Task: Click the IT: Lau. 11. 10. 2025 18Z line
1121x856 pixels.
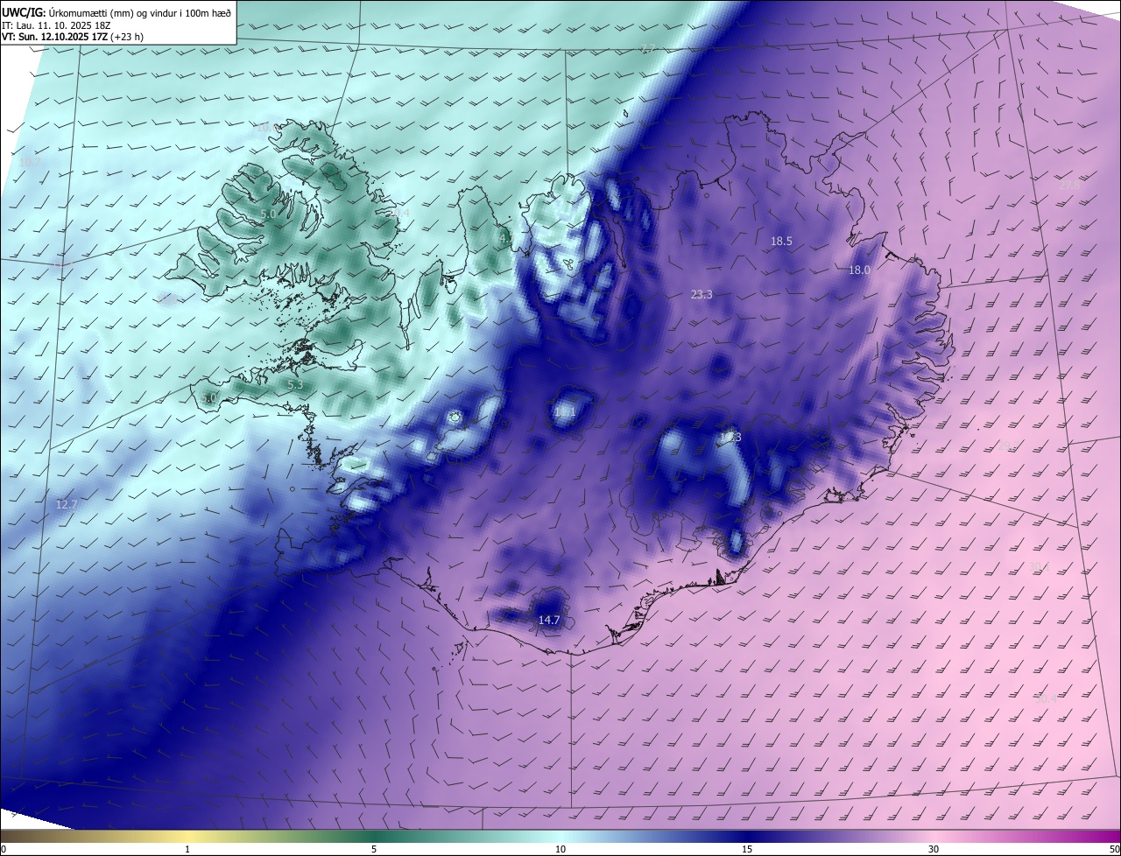Action: (x=56, y=25)
